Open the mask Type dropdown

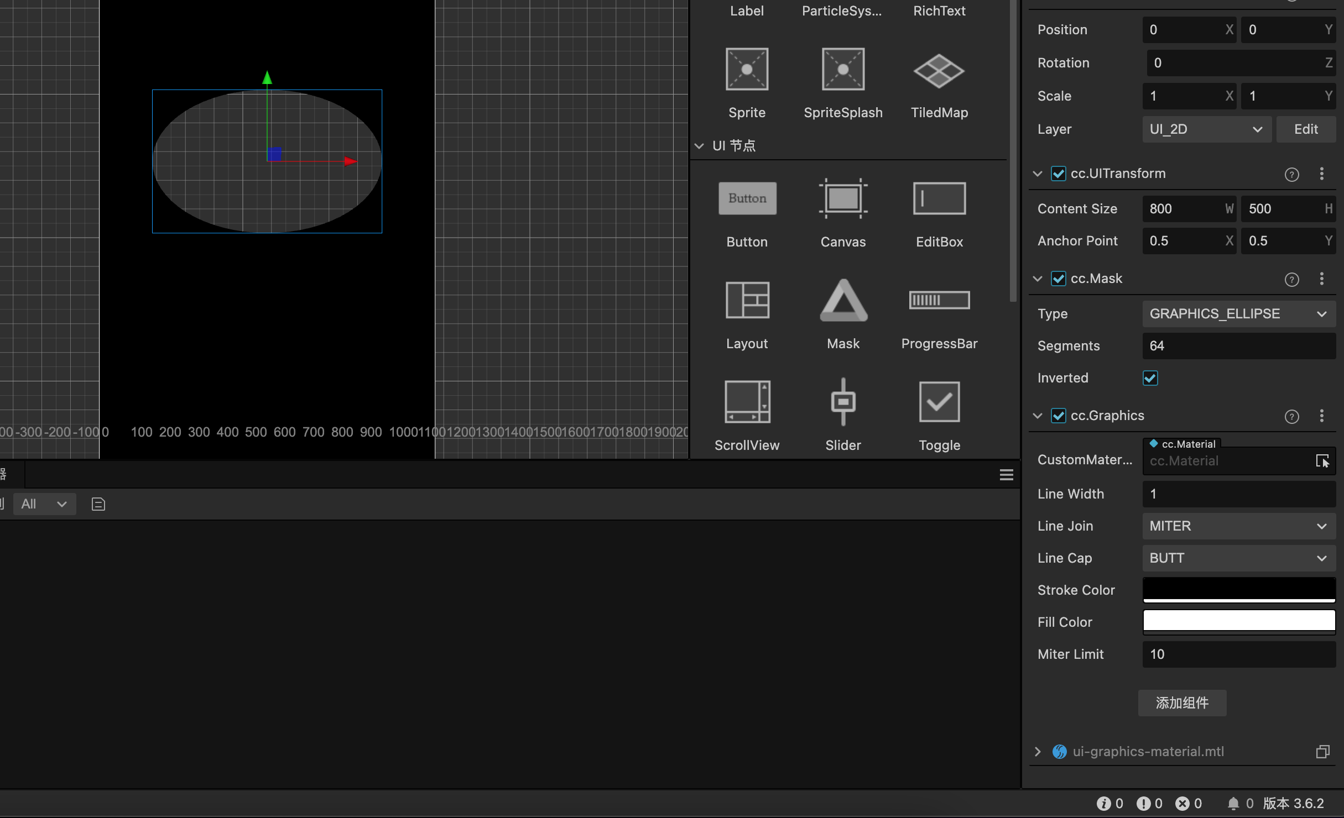[1238, 314]
